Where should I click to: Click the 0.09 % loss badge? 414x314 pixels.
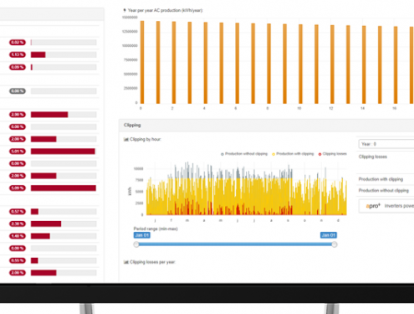[18, 67]
